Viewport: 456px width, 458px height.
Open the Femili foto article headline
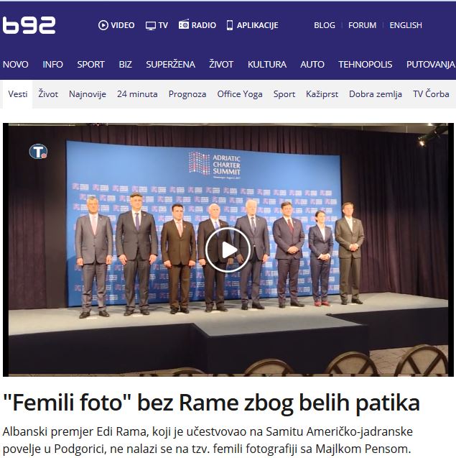pyautogui.click(x=211, y=403)
